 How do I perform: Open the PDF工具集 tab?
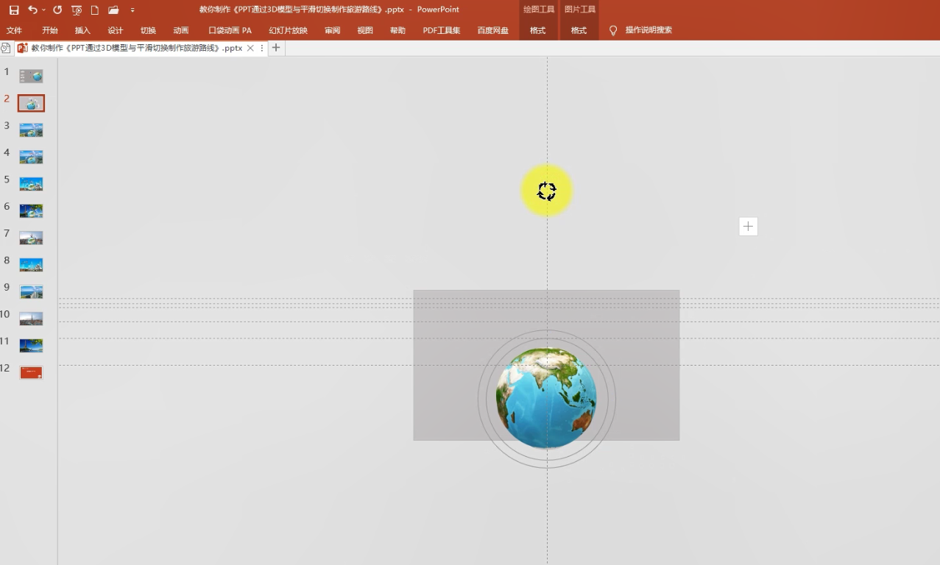click(442, 30)
